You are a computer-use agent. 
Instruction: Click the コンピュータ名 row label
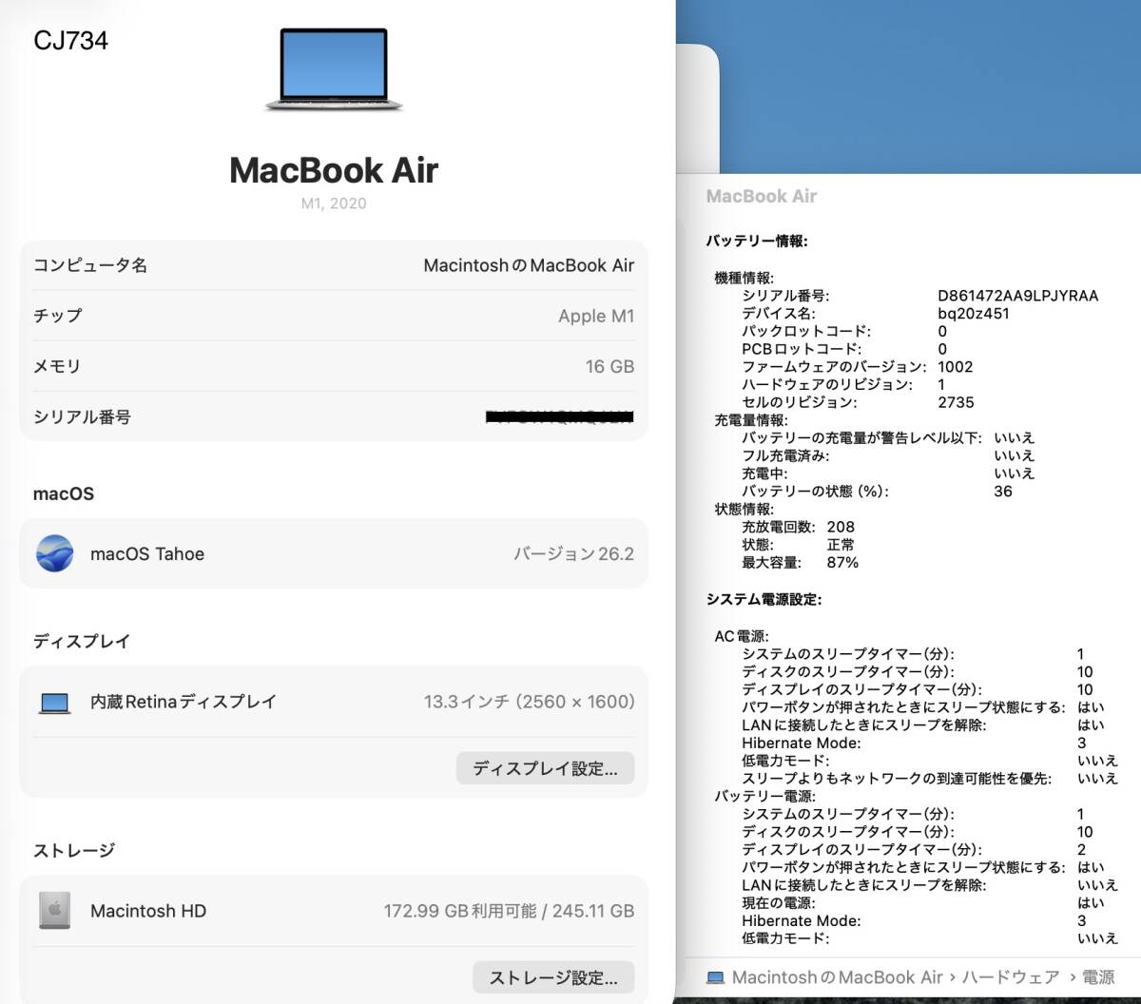point(90,265)
